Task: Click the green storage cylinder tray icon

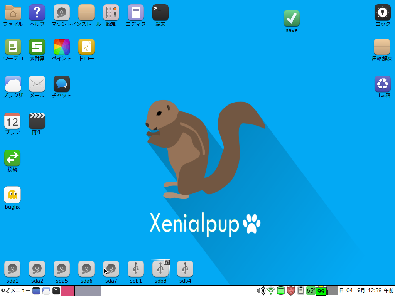Action: pos(281,291)
